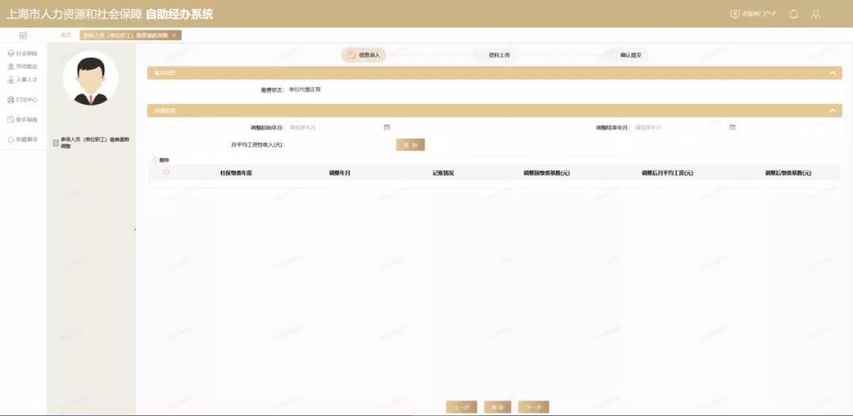Switch to the 首页 tab
Viewport: 853px width, 416px height.
66,36
